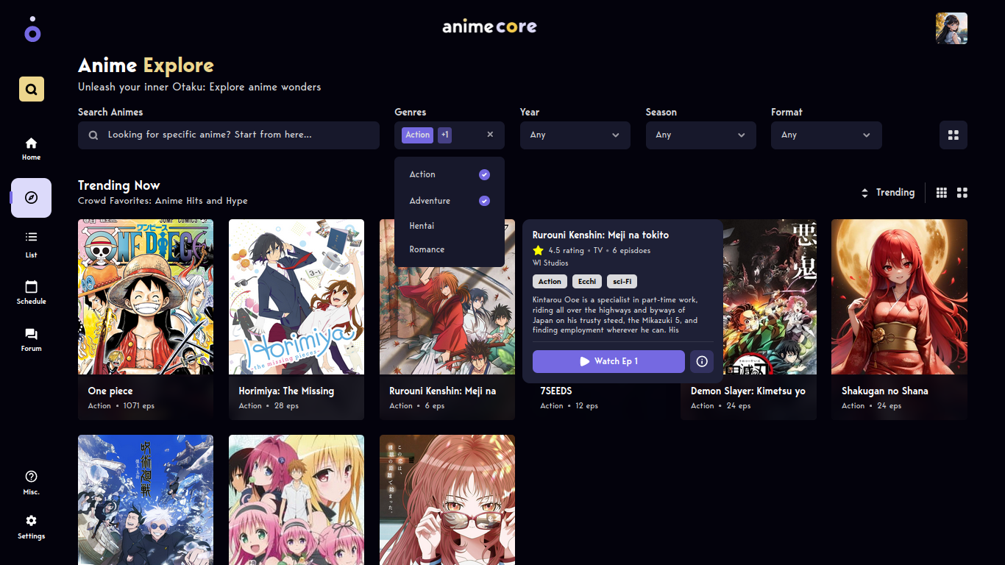1005x565 pixels.
Task: Click the Kintarou Ooe description text in the popup
Action: click(x=616, y=315)
